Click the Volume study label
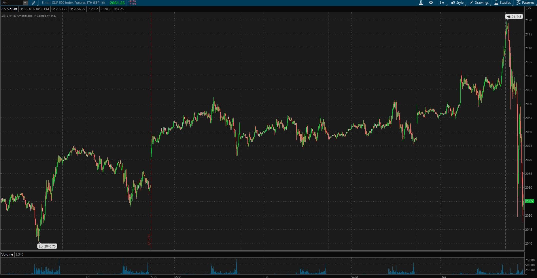 tap(7, 254)
